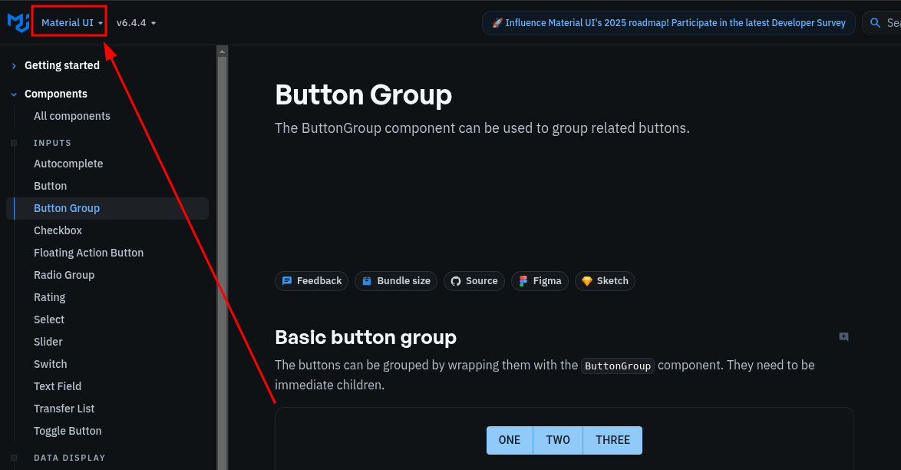Open the Bundle size chip

tap(396, 281)
